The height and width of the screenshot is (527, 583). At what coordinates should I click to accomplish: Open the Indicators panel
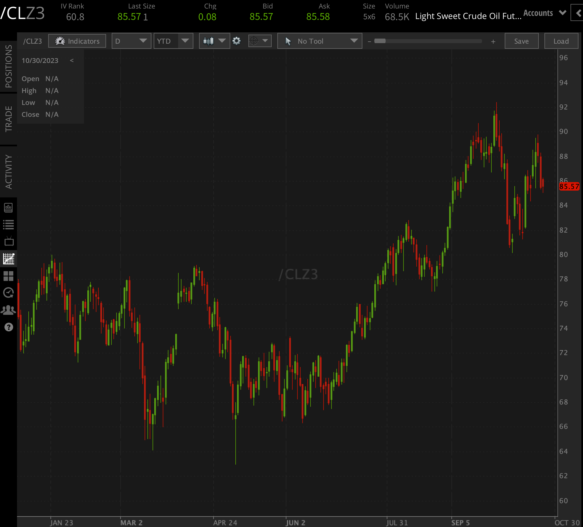coord(77,41)
